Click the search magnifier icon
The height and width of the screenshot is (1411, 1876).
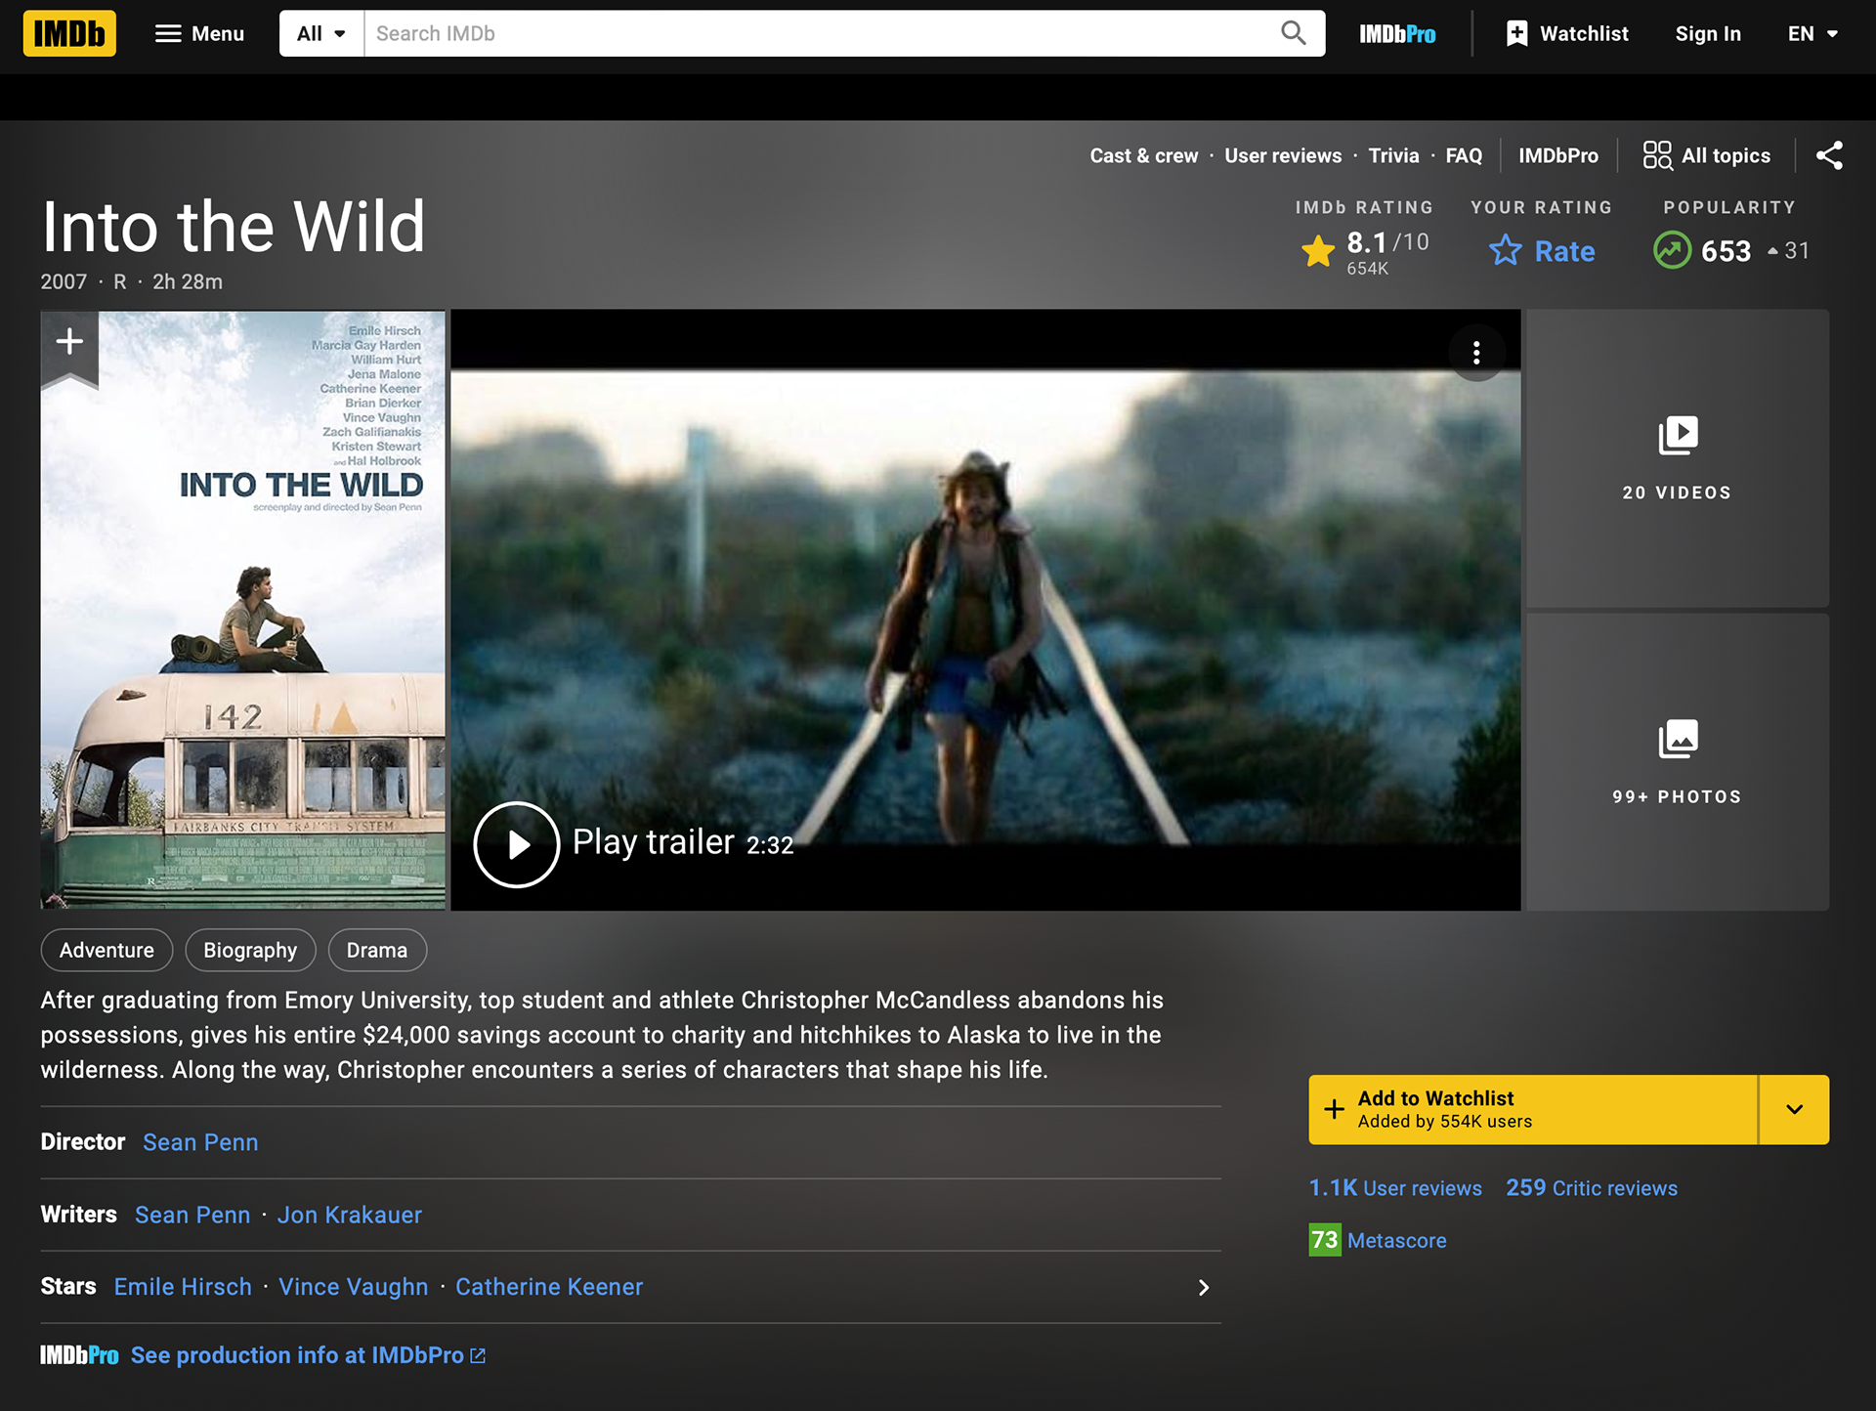1293,33
